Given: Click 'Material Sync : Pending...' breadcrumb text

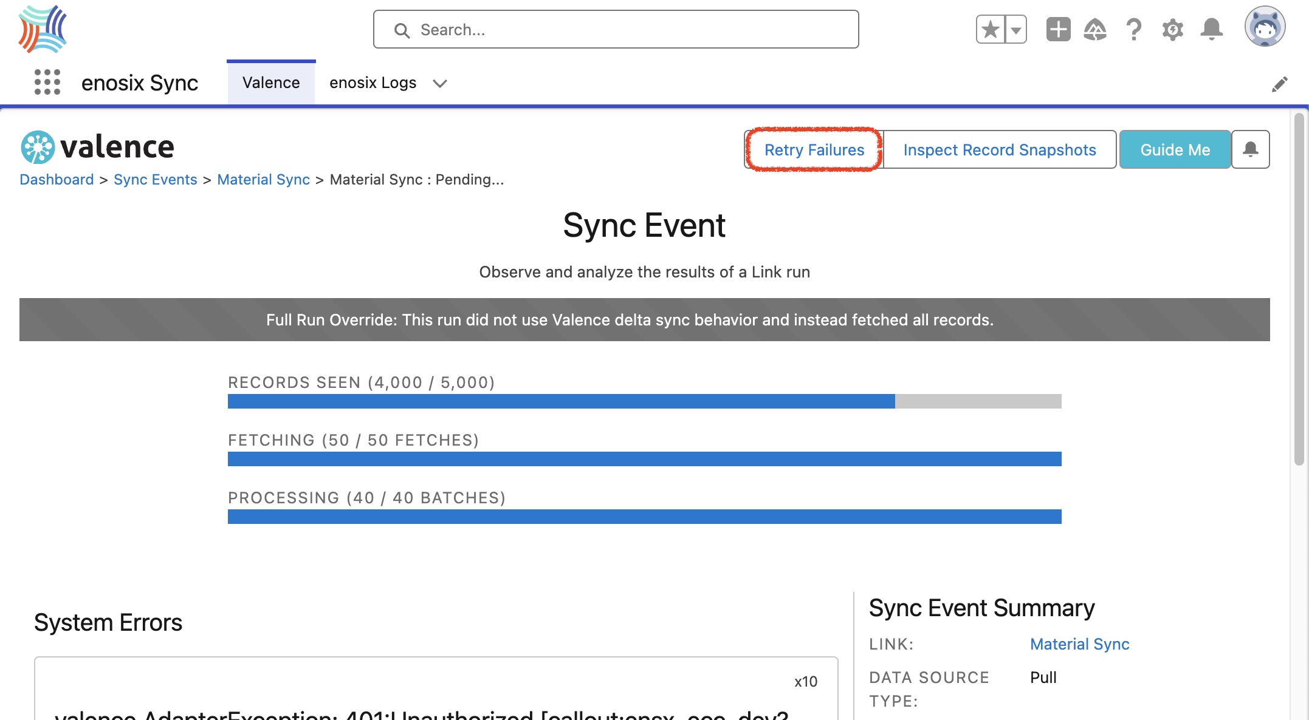Looking at the screenshot, I should click(x=417, y=180).
